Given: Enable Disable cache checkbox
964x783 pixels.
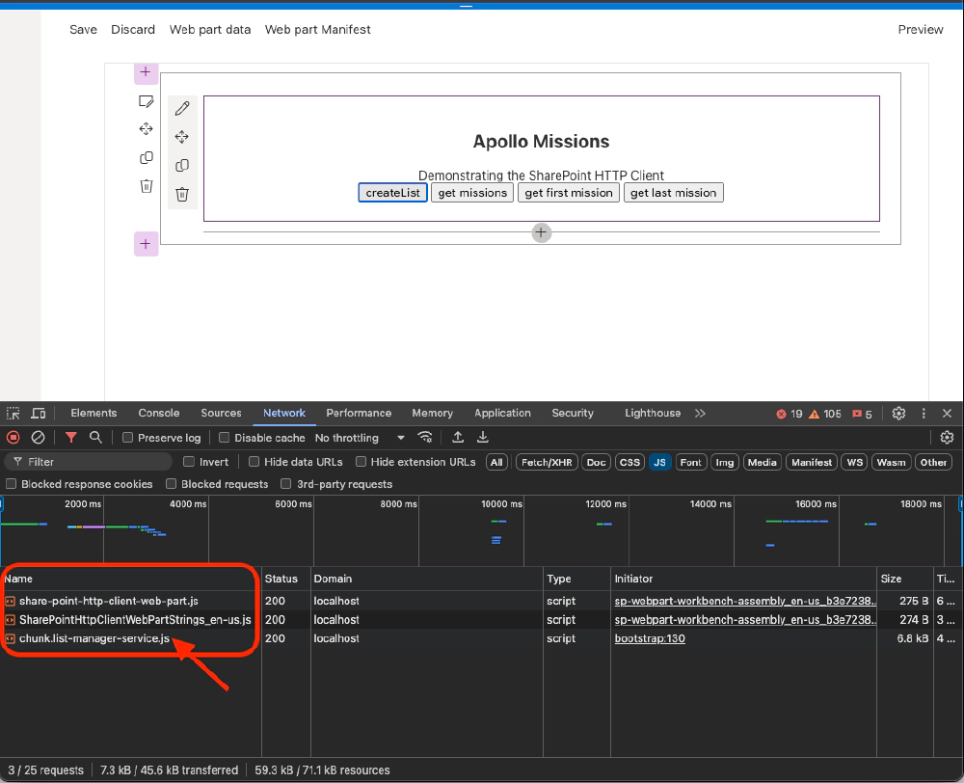Looking at the screenshot, I should 225,438.
